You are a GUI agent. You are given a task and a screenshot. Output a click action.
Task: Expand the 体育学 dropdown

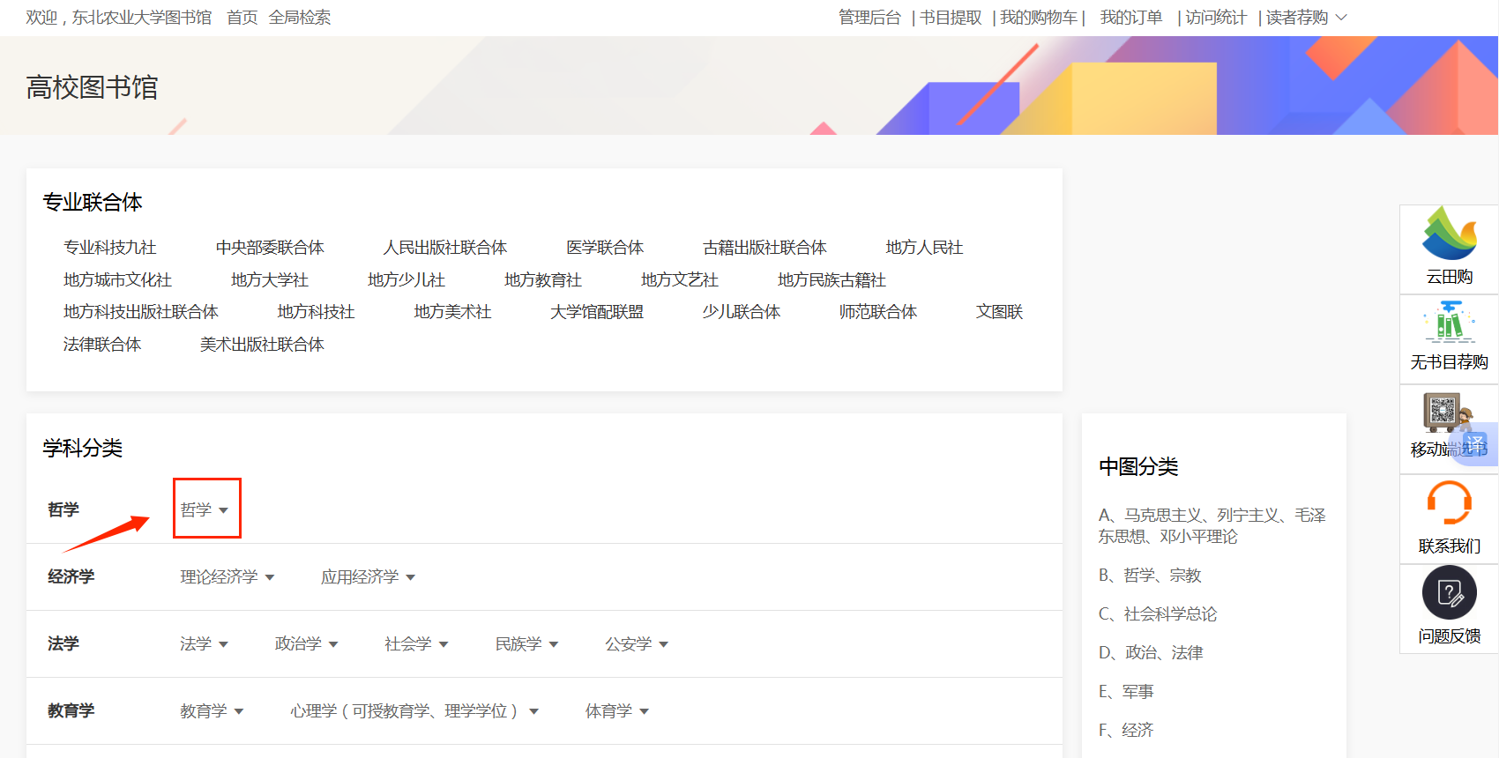point(644,711)
